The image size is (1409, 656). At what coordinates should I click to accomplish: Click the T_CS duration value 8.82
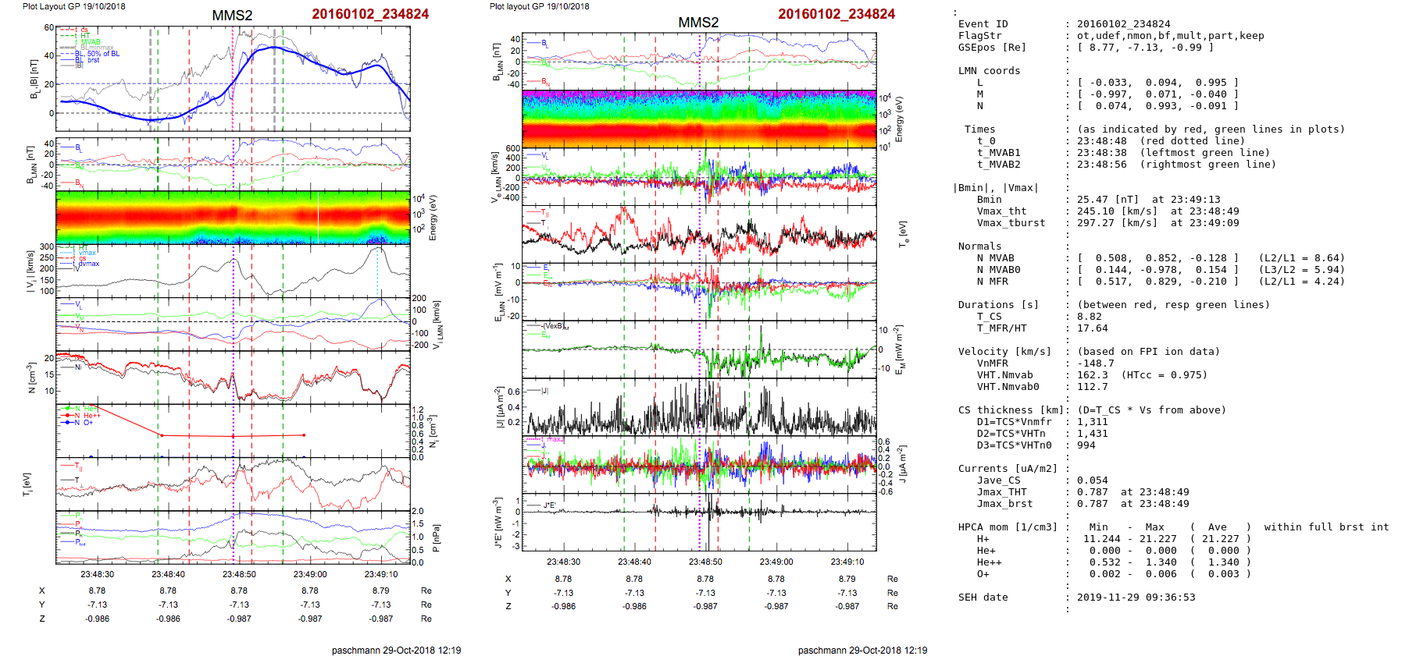[x=1089, y=317]
